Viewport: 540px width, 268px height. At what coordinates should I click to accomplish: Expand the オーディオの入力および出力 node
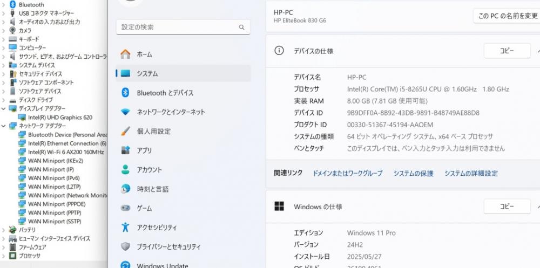3,22
